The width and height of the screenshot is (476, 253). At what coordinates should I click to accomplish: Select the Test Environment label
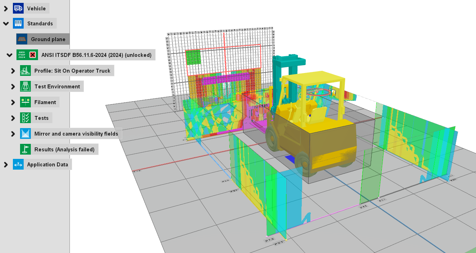pos(57,86)
